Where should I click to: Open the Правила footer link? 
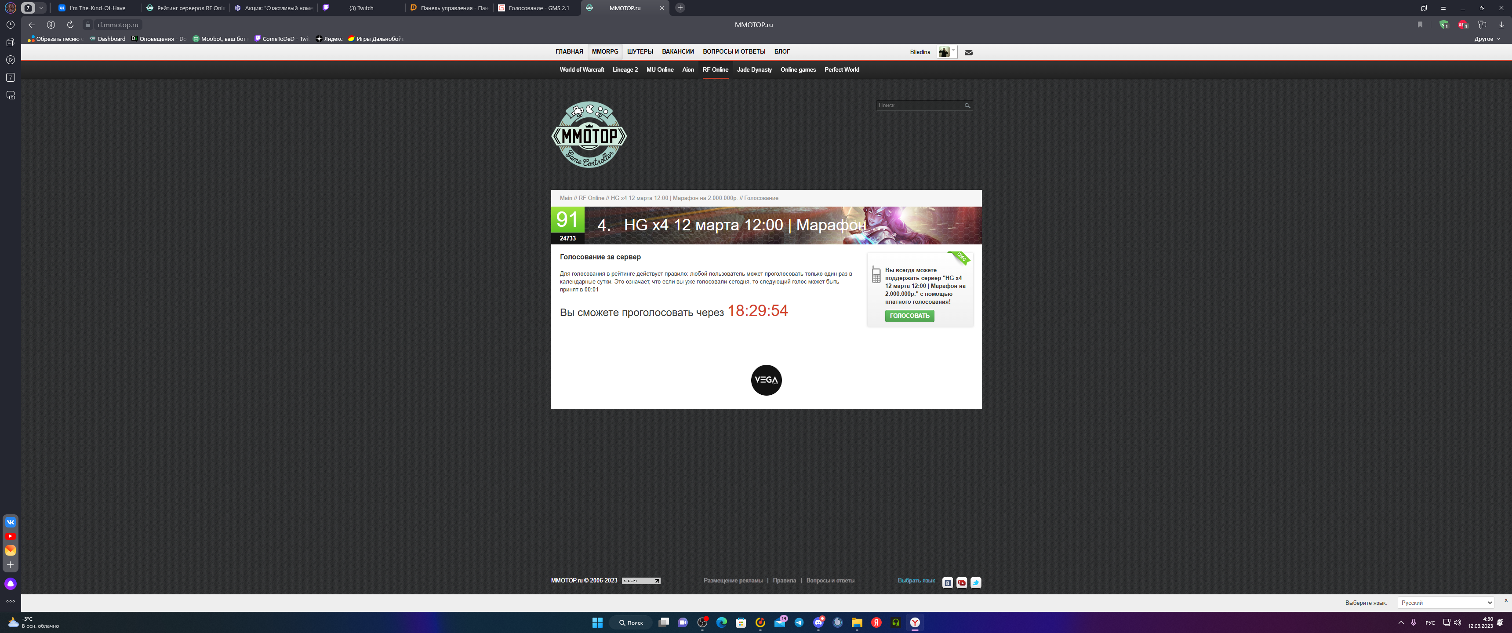coord(784,581)
